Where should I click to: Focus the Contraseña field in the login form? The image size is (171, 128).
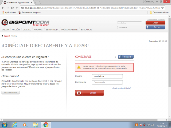tap(107, 82)
